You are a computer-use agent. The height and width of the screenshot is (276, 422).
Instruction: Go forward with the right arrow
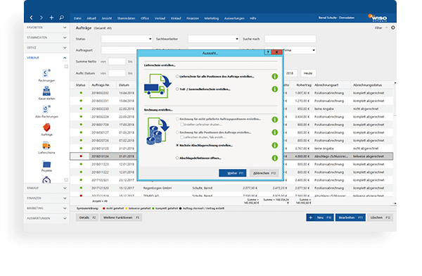(41, 18)
